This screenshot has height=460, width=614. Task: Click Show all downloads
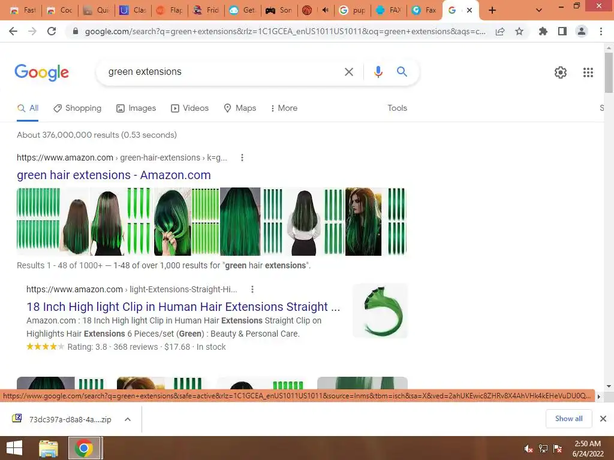click(568, 419)
